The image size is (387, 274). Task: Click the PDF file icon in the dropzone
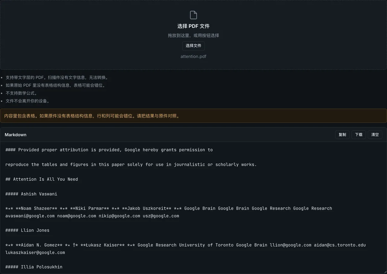(193, 15)
